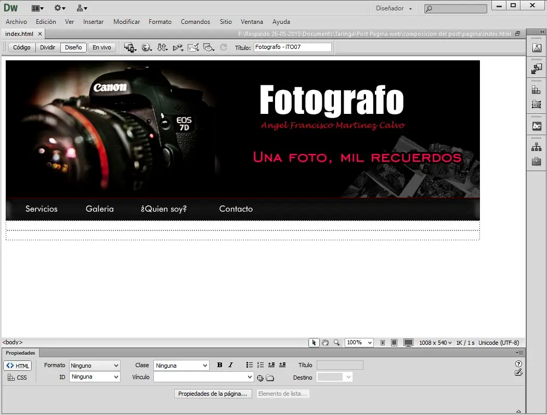Open the CSS Styles panel icon
The width and height of the screenshot is (547, 415).
tap(536, 90)
